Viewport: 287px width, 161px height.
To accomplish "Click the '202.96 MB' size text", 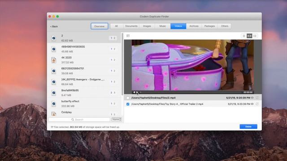I will 68,106.
